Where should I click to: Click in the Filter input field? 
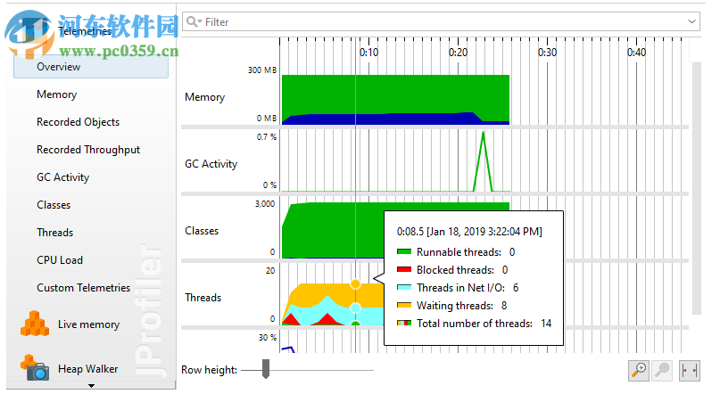(441, 21)
